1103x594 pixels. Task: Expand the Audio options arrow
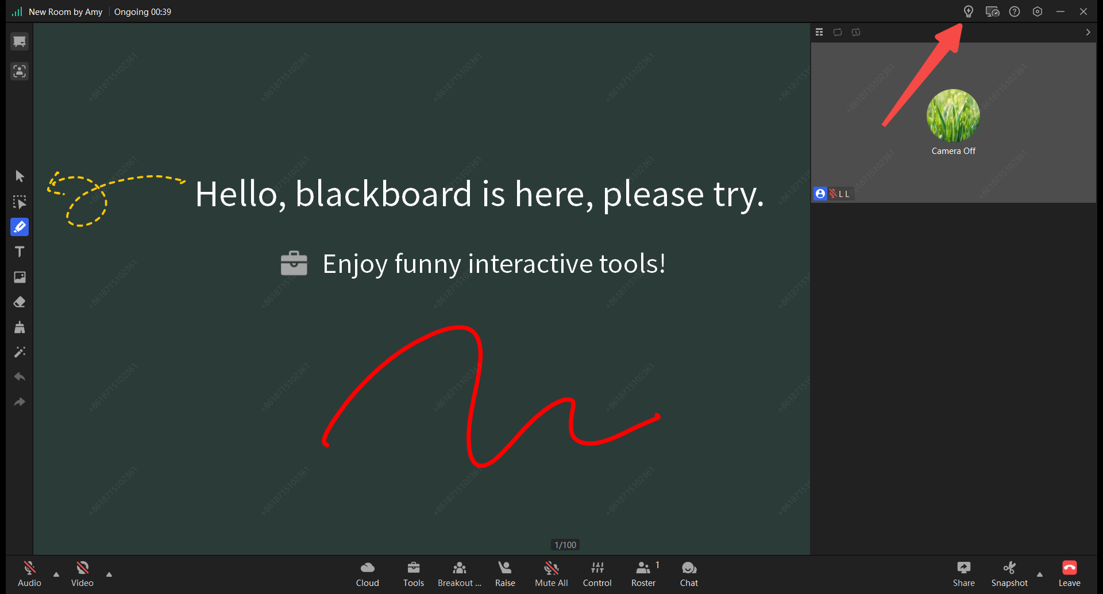56,574
